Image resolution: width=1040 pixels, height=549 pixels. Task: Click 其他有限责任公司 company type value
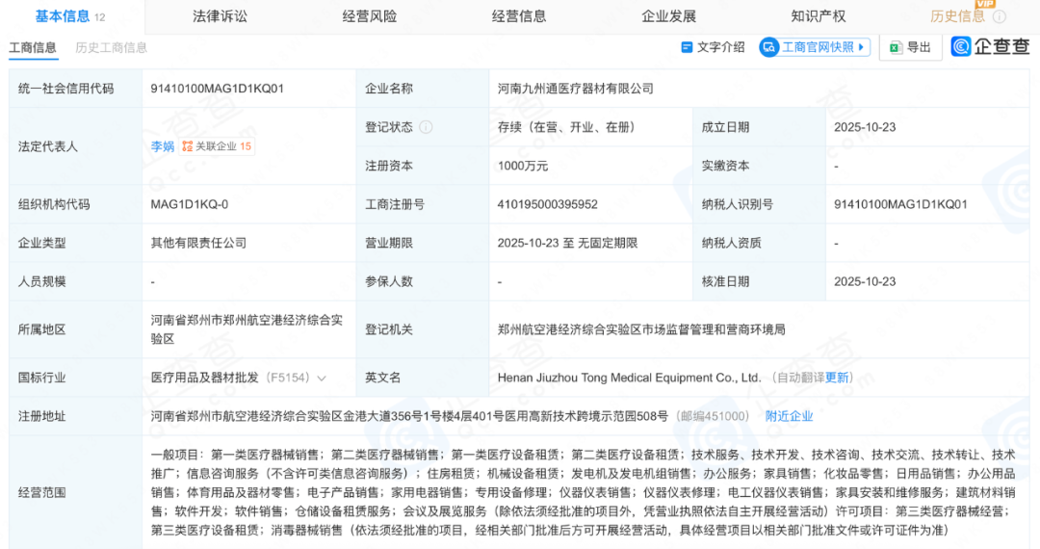pos(198,244)
